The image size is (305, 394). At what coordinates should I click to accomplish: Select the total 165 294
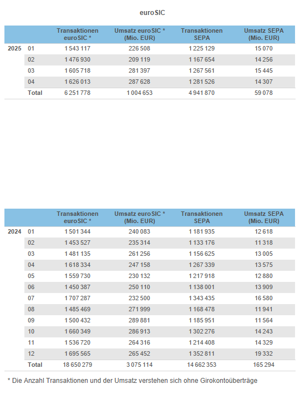263,365
